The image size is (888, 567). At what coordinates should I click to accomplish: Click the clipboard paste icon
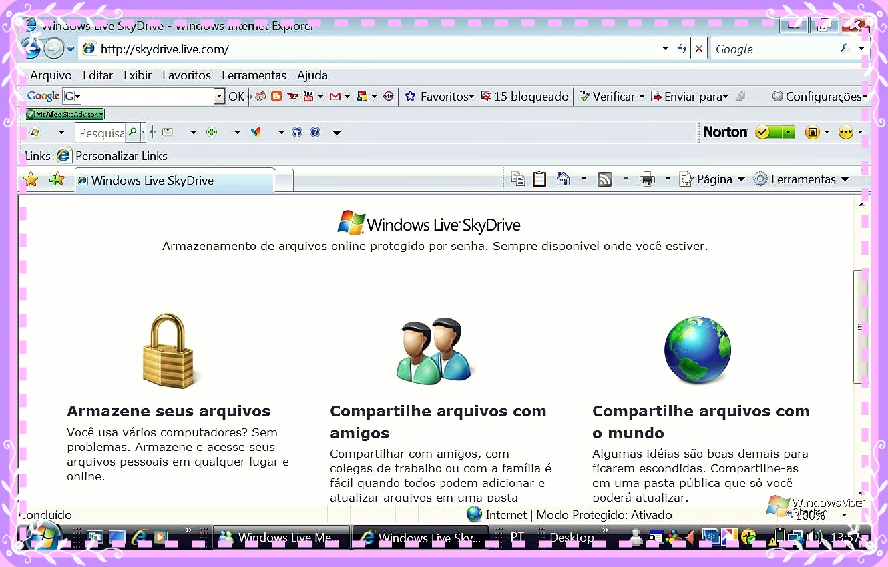tap(539, 179)
